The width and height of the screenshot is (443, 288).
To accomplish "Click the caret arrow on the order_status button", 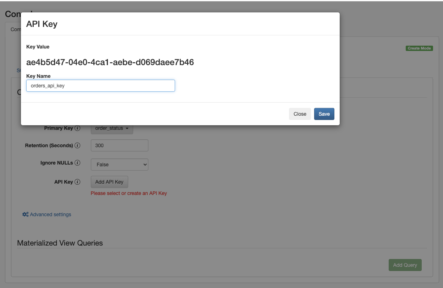I will tap(127, 128).
